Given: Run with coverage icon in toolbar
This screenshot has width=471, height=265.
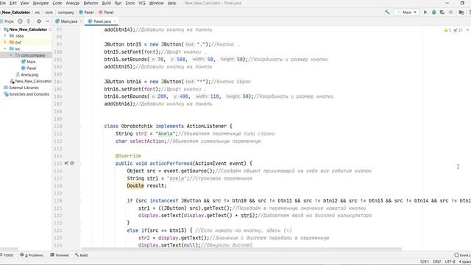Looking at the screenshot, I should [x=442, y=13].
